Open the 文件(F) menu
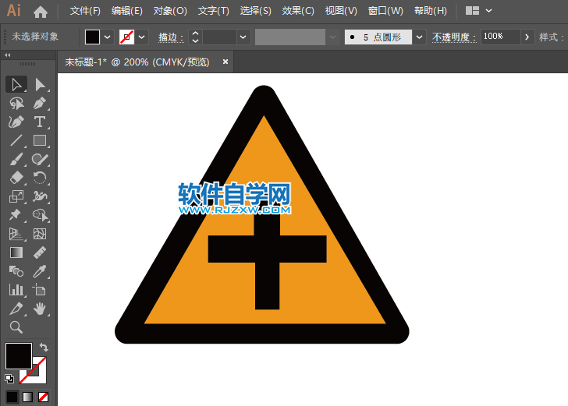The width and height of the screenshot is (568, 406). 85,11
